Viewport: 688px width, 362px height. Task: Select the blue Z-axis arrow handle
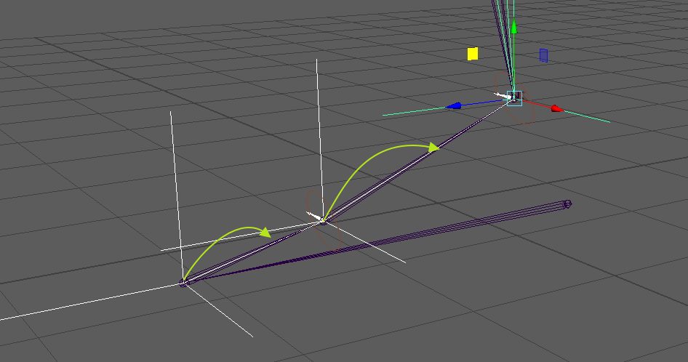(454, 105)
